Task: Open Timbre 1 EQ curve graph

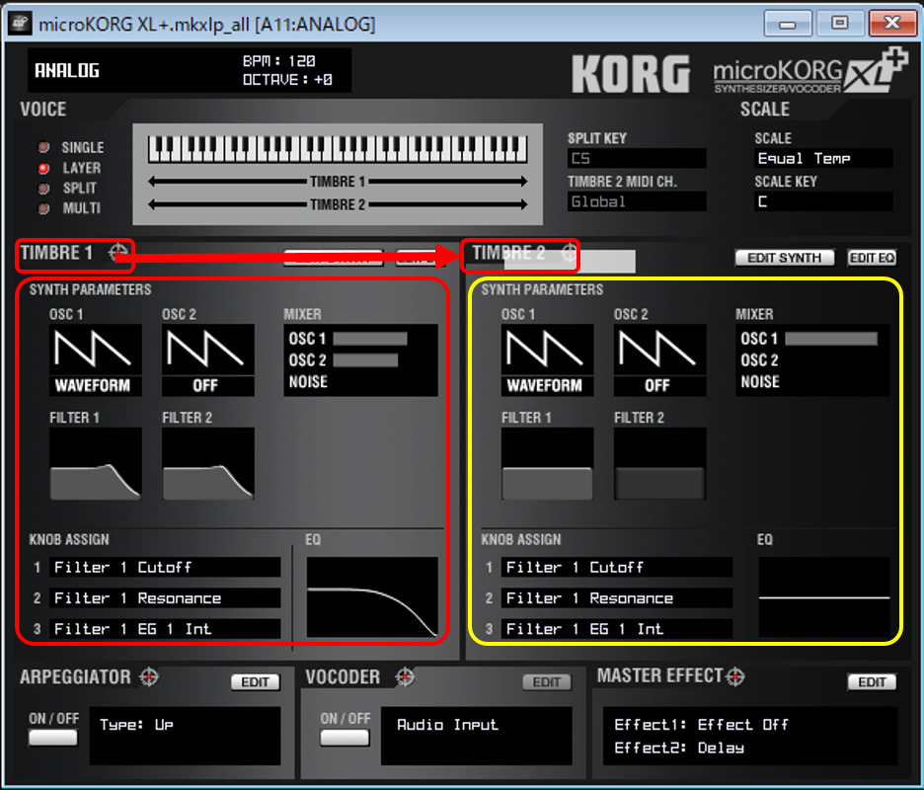Action: tap(372, 597)
